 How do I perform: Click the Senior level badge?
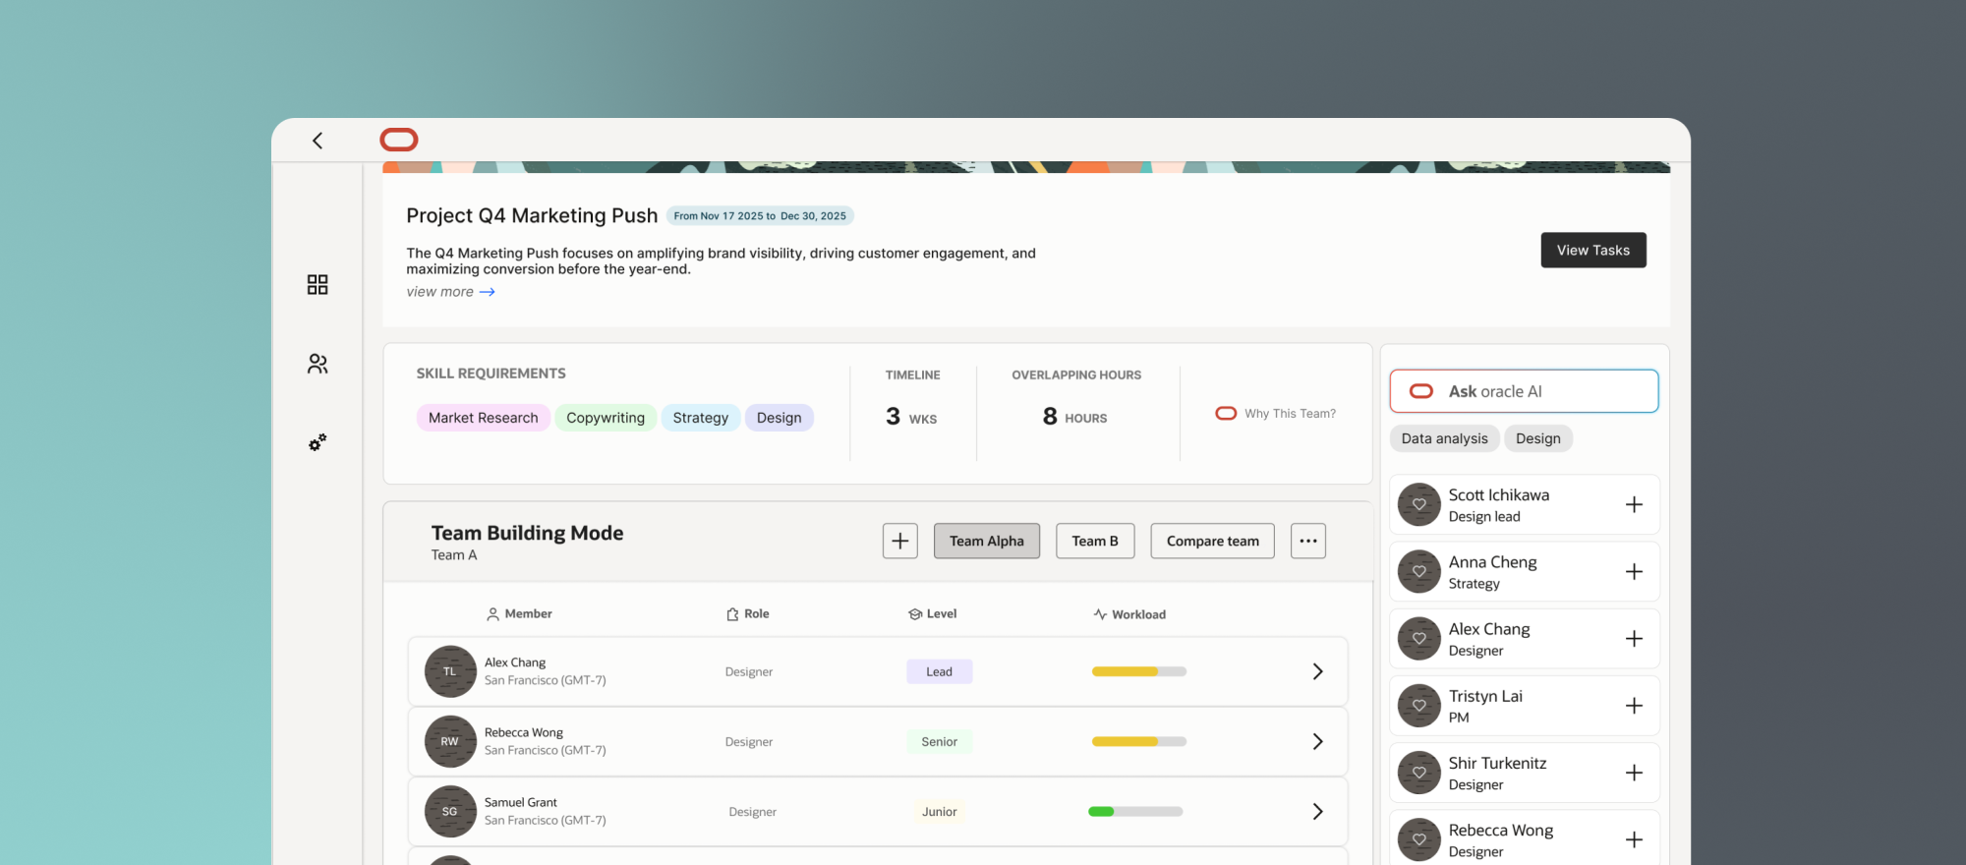[939, 741]
